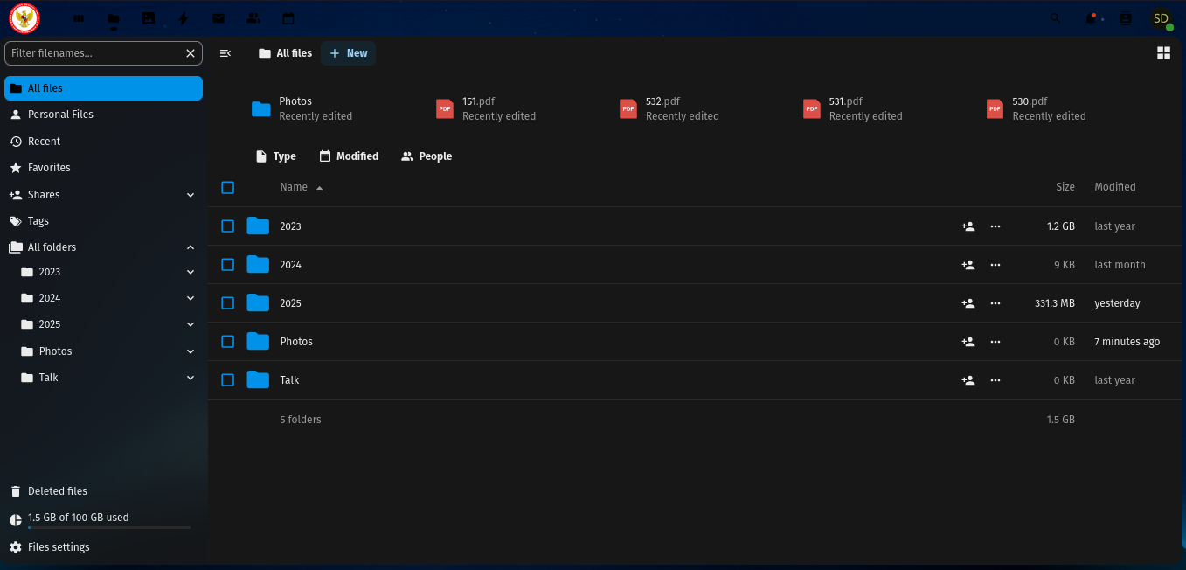The height and width of the screenshot is (570, 1186).
Task: Open the notifications bell
Action: pyautogui.click(x=1091, y=18)
